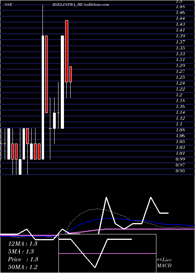Click the 1.01 price axis label
Screen dimensions: 195x273
pyautogui.click(x=180, y=154)
